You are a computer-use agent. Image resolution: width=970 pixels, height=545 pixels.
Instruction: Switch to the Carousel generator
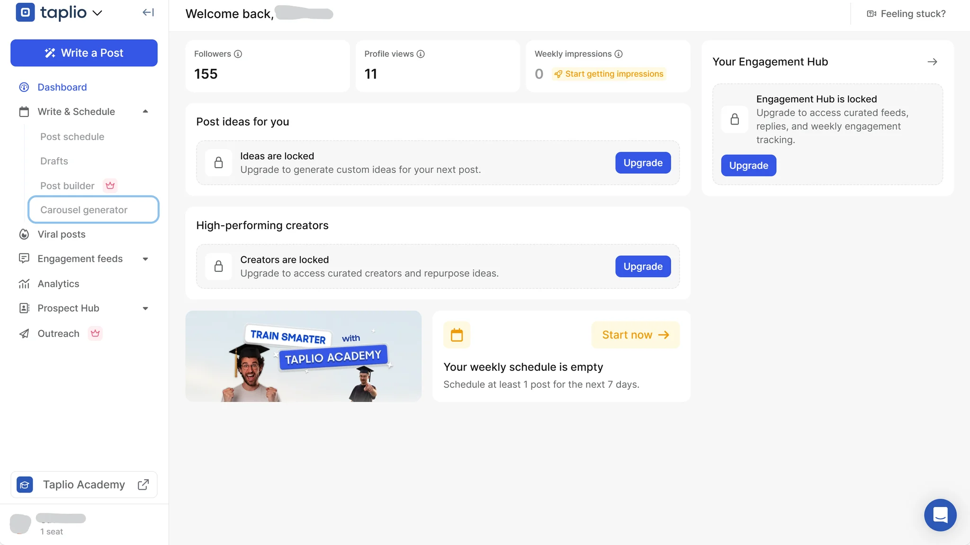point(83,209)
